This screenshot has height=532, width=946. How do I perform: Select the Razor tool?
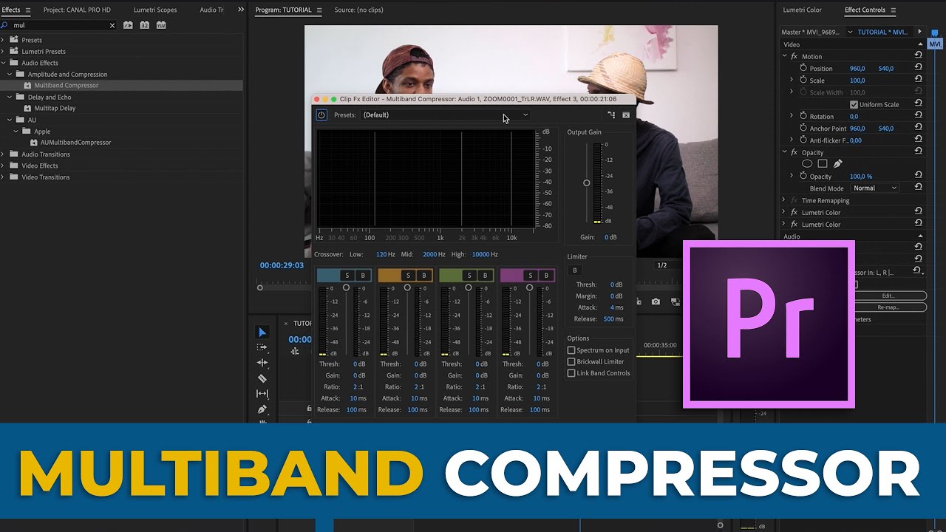(x=262, y=378)
